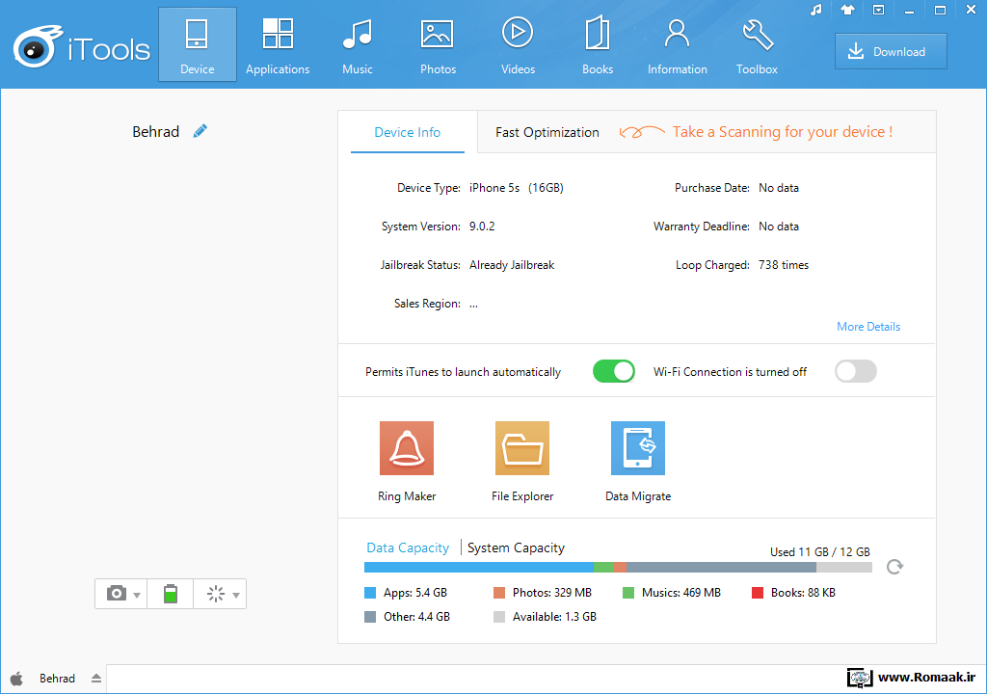The image size is (987, 694).
Task: Click the Warranty Deadline 'No data' value
Action: [779, 227]
